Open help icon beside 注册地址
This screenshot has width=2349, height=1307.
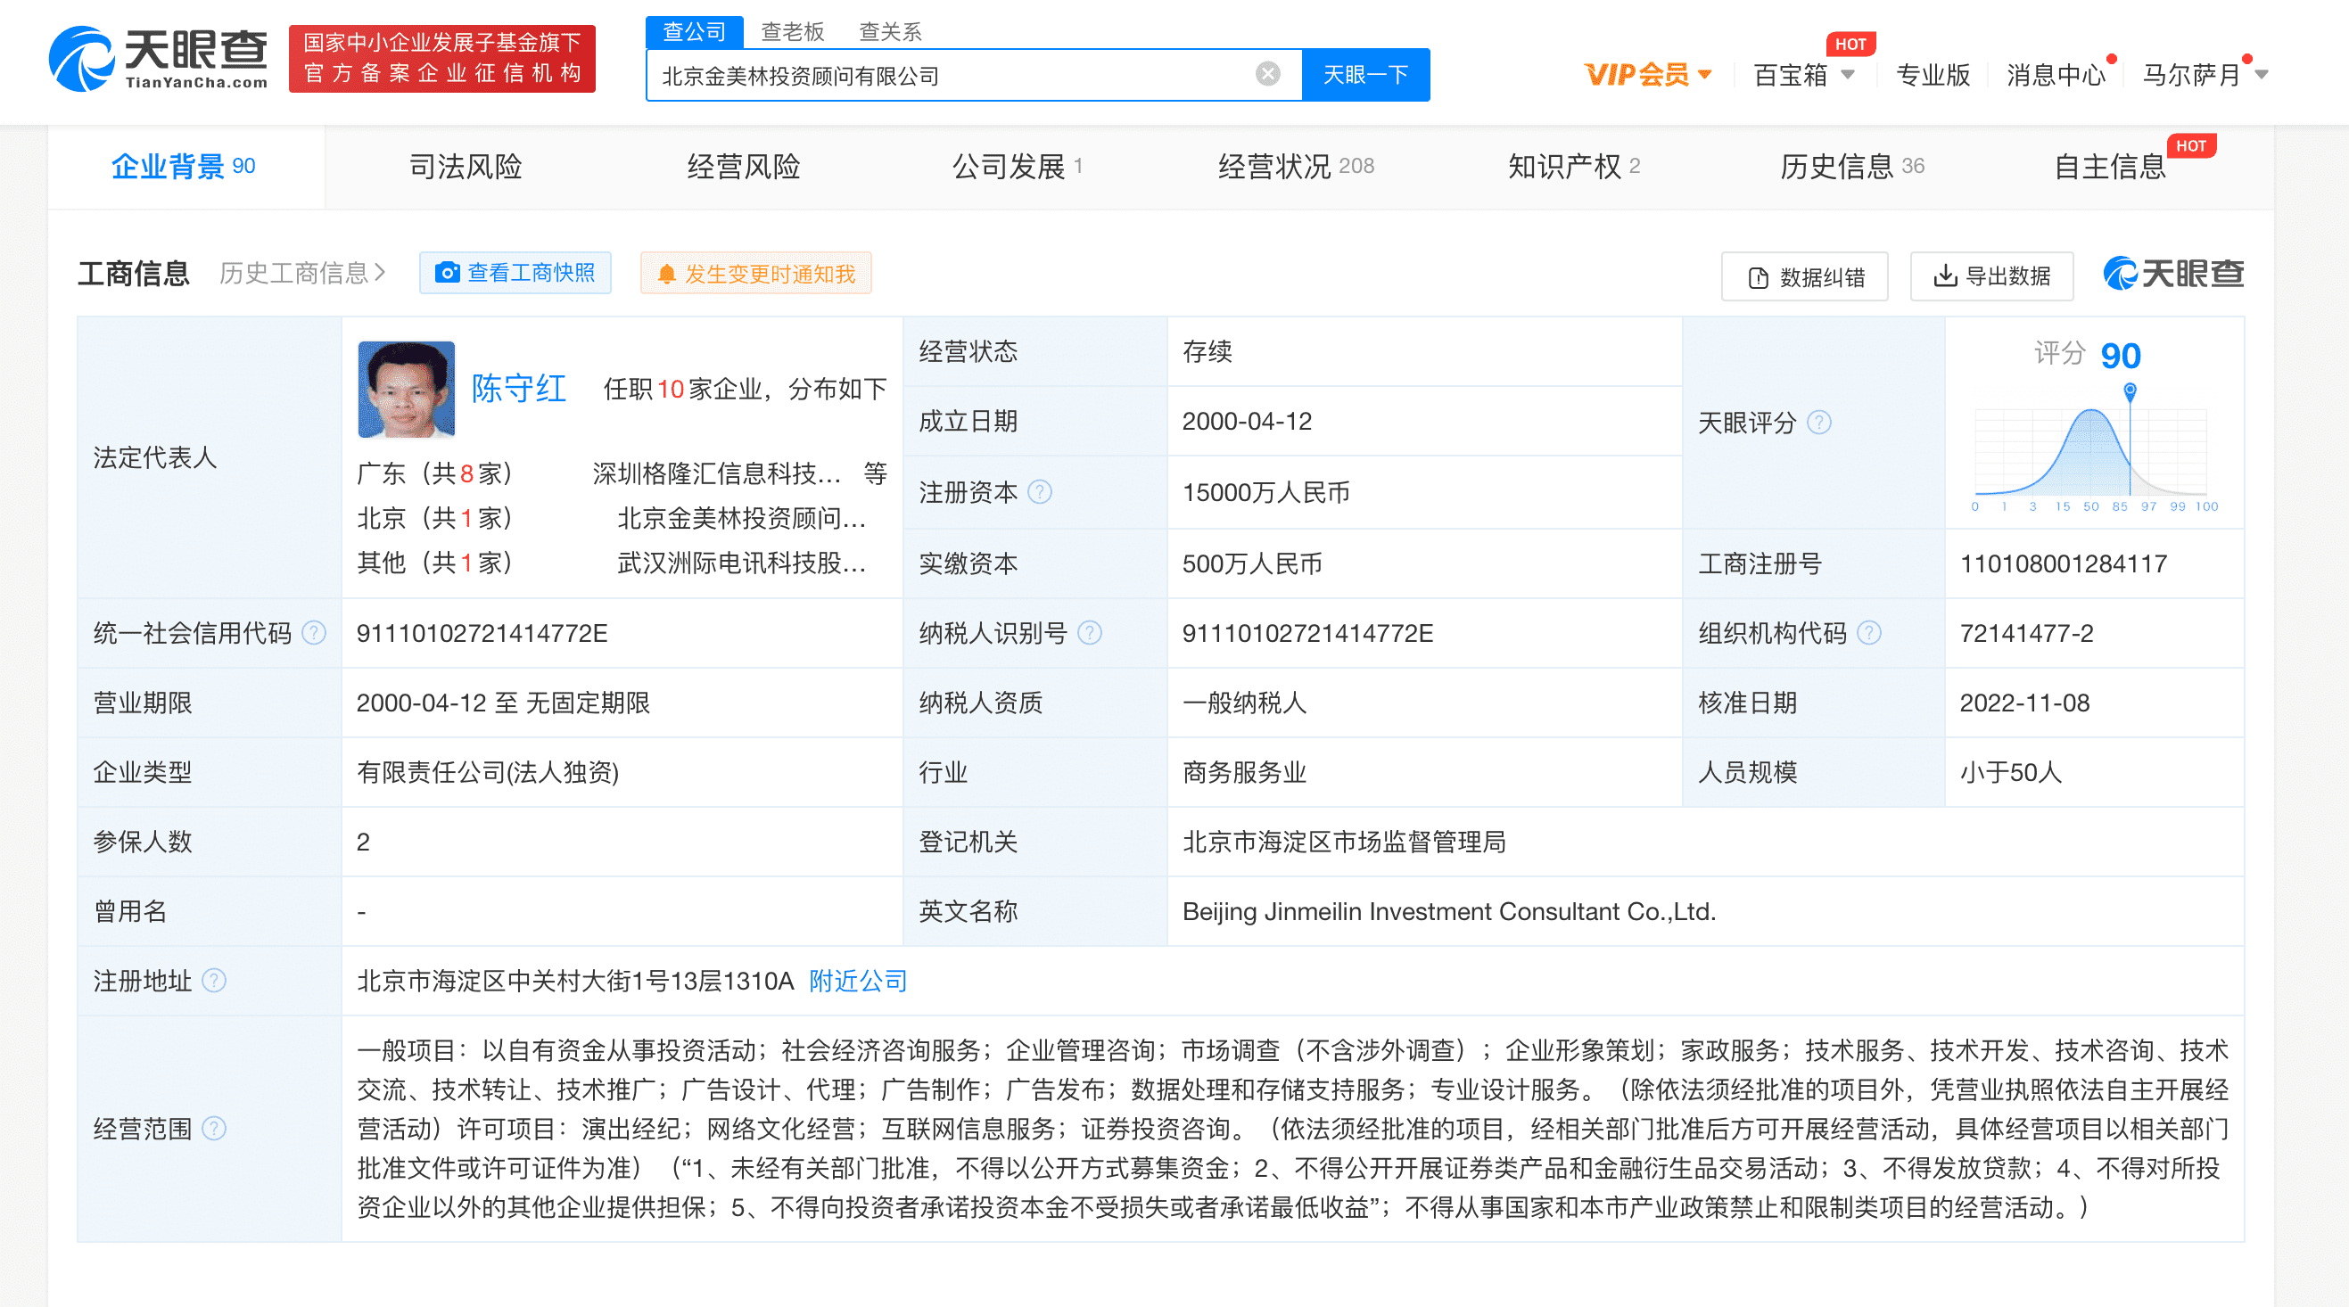[x=213, y=981]
